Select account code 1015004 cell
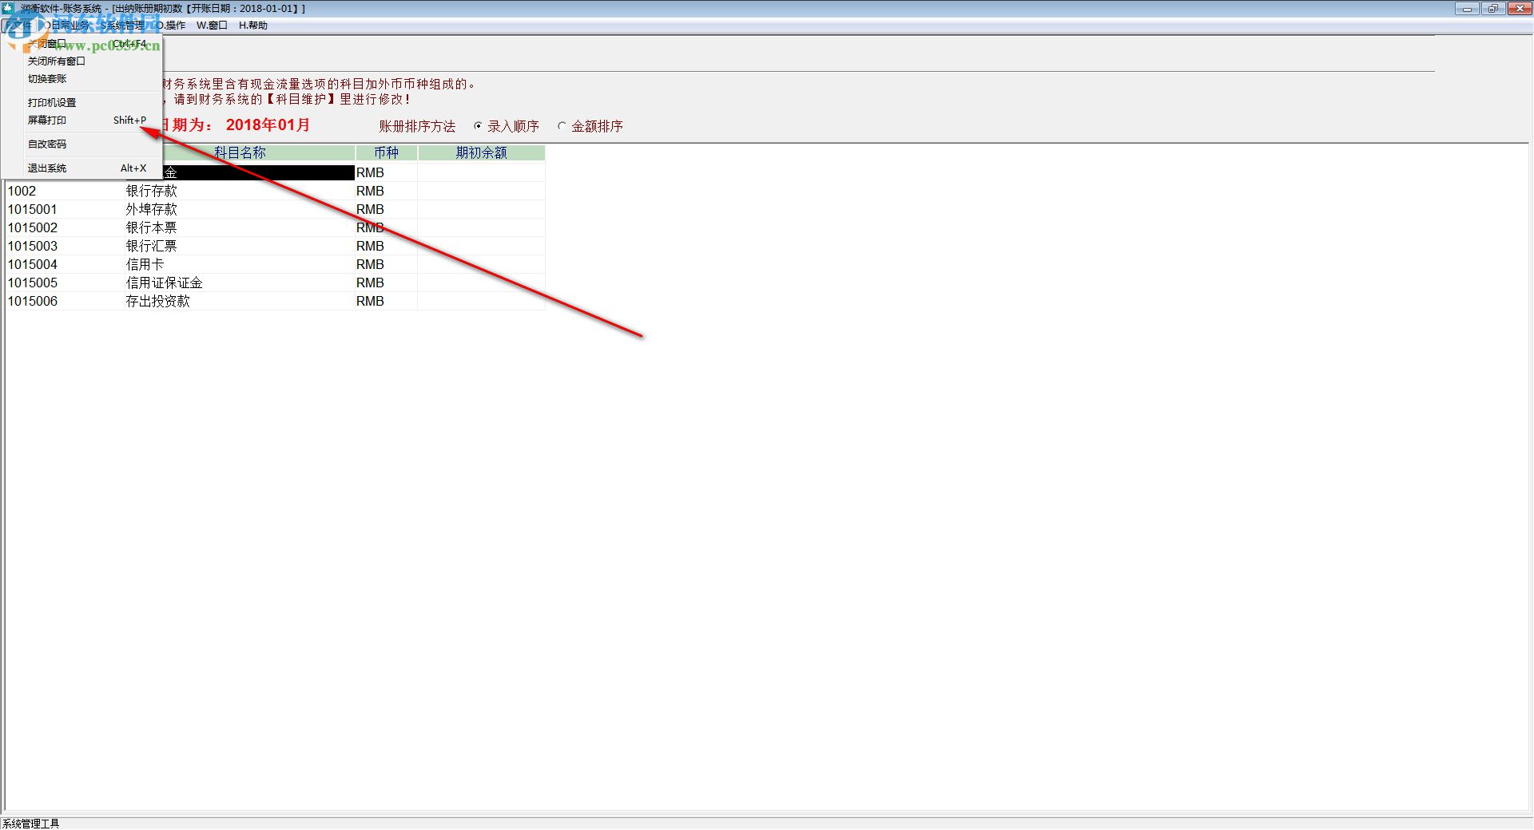The height and width of the screenshot is (830, 1534). pos(65,264)
